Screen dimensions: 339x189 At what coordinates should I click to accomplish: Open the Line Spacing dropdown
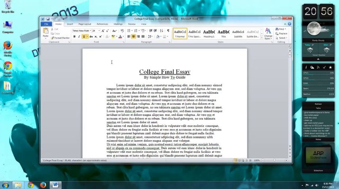click(x=150, y=37)
